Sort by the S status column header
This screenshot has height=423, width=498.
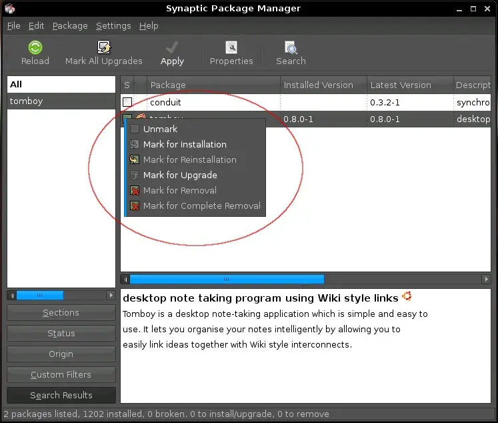coord(127,85)
